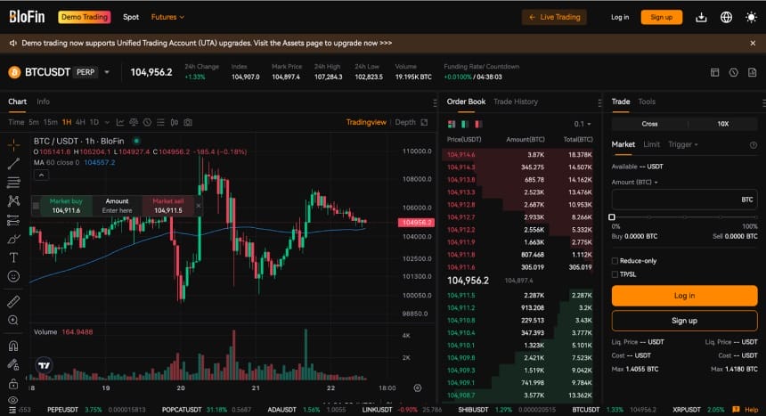Hide all drawings with eye icon
766x416 pixels.
point(13,400)
